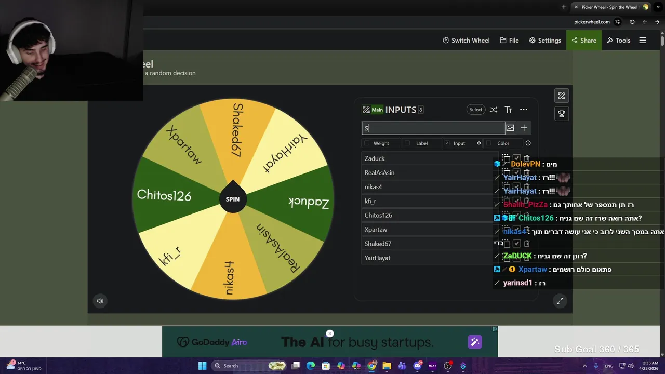The height and width of the screenshot is (374, 665).
Task: Mute the wheel sound speaker icon
Action: [x=100, y=301]
